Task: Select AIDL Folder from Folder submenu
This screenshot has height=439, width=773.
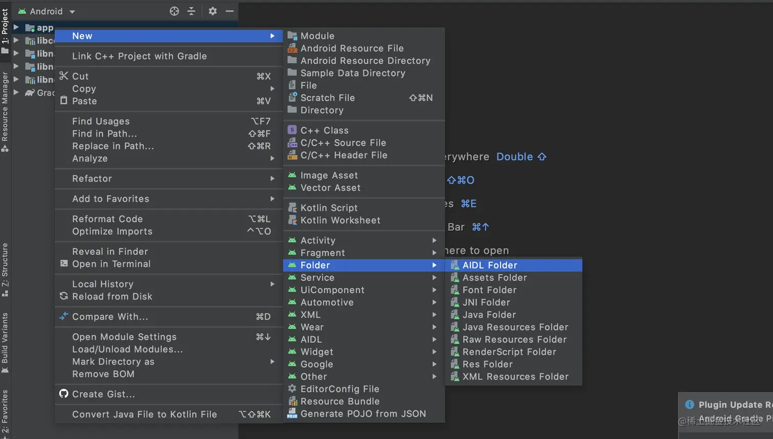Action: click(x=490, y=265)
